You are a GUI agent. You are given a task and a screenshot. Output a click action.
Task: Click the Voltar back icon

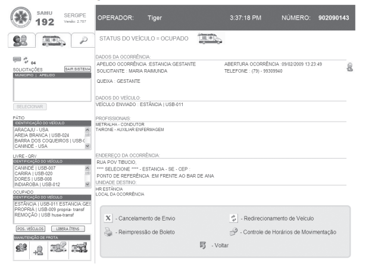202,245
